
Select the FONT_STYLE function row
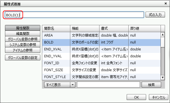tap(101, 77)
